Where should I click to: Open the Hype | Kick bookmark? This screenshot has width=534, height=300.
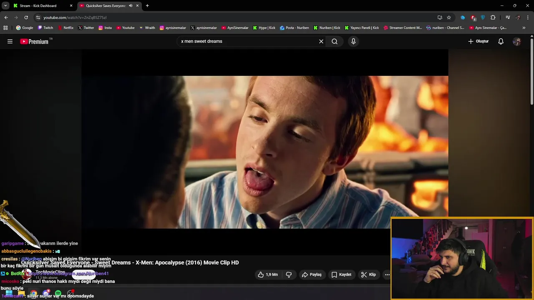[264, 28]
